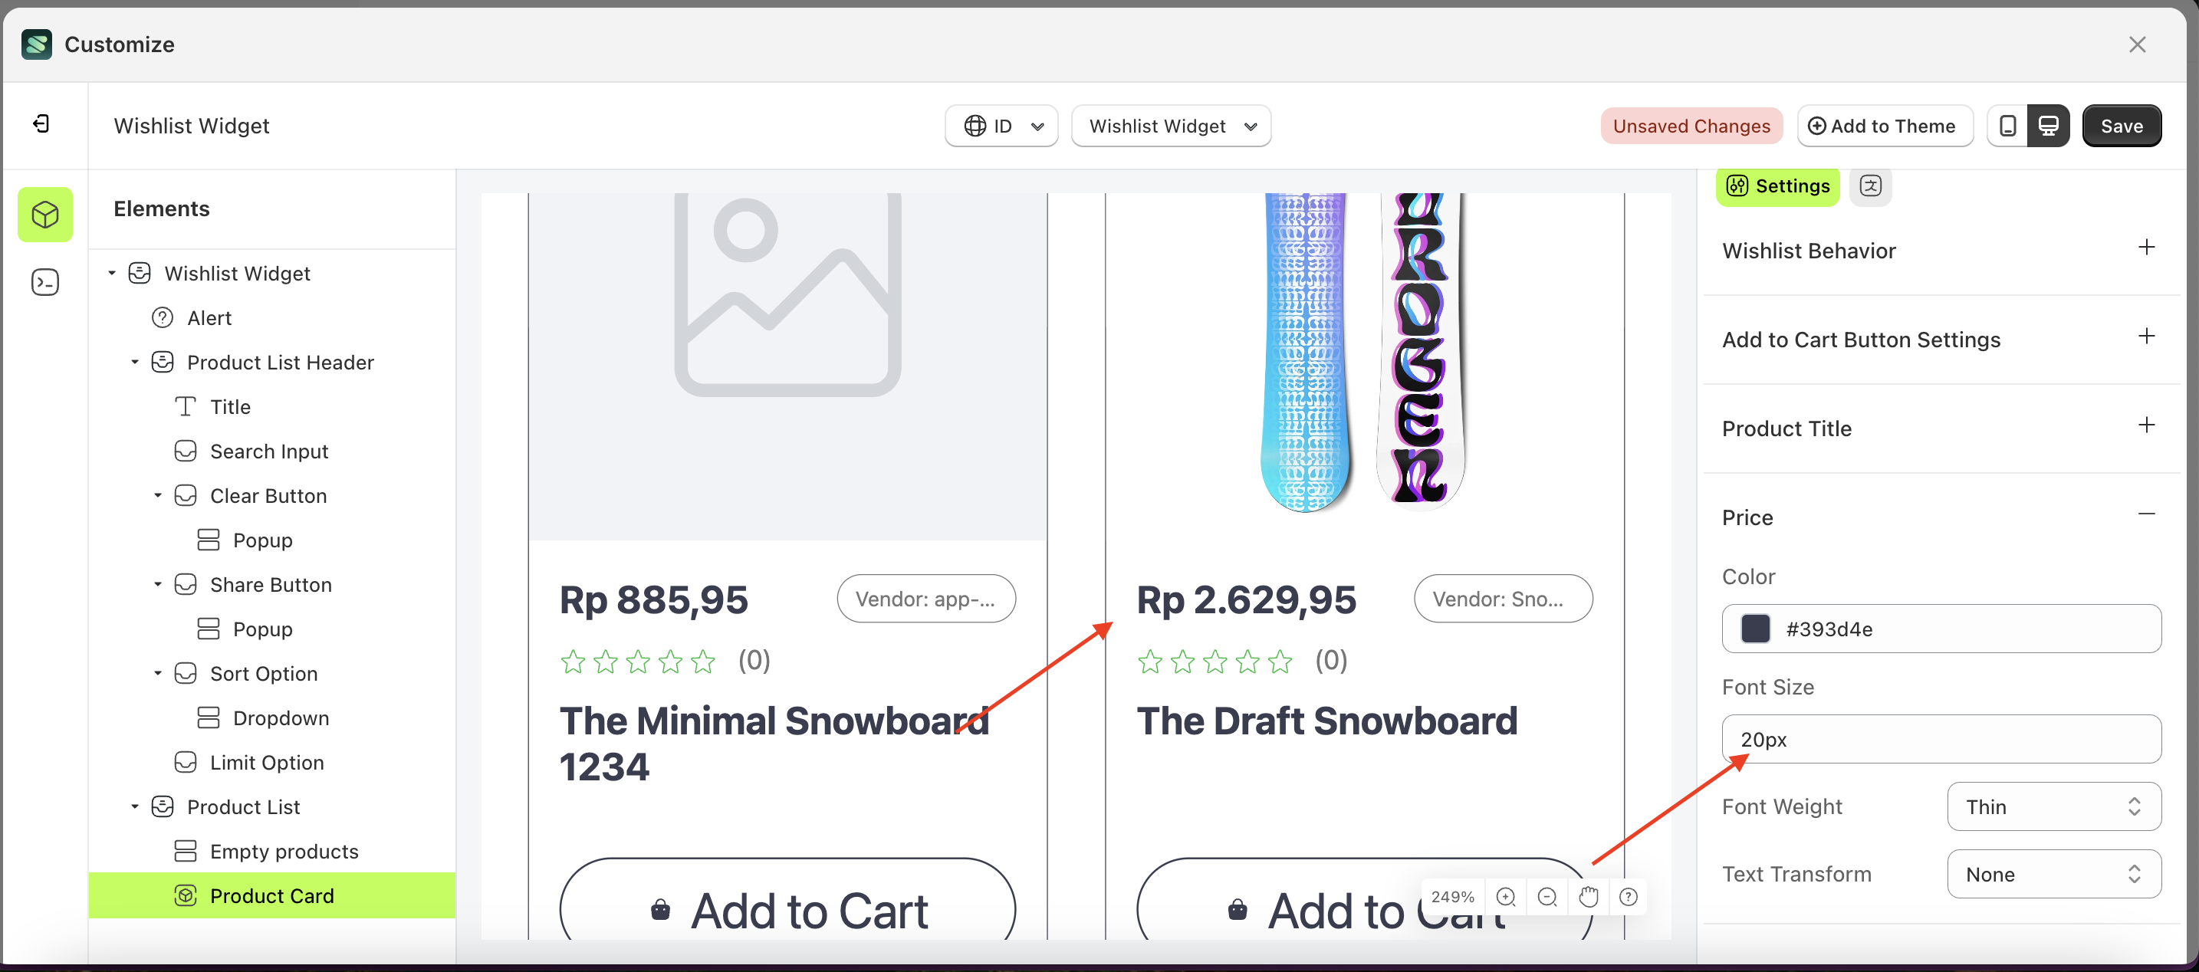Click the Add to Theme button

pos(1884,126)
